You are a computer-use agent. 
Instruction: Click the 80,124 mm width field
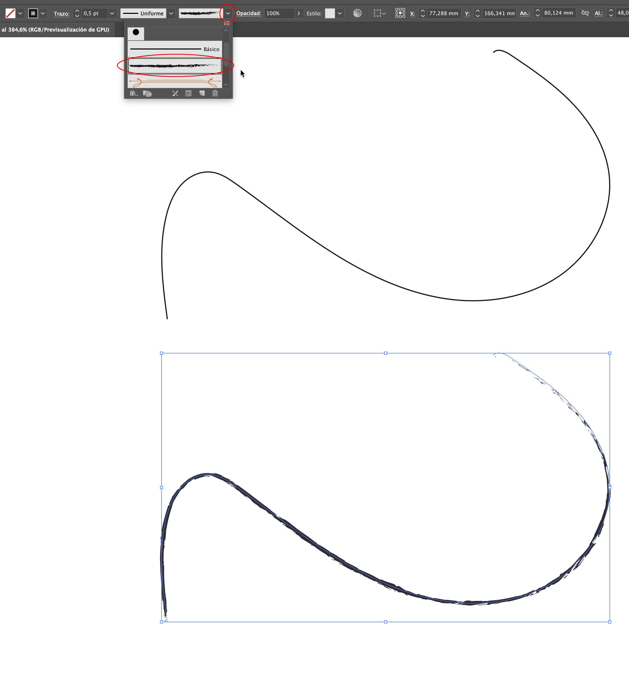pyautogui.click(x=559, y=13)
